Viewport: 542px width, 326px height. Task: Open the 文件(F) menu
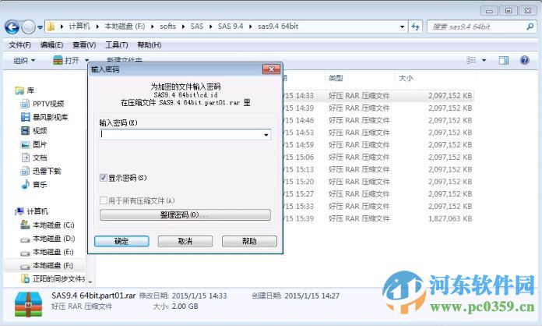click(x=19, y=45)
